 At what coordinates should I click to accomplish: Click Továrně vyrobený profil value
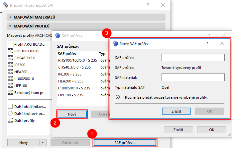click(181, 68)
